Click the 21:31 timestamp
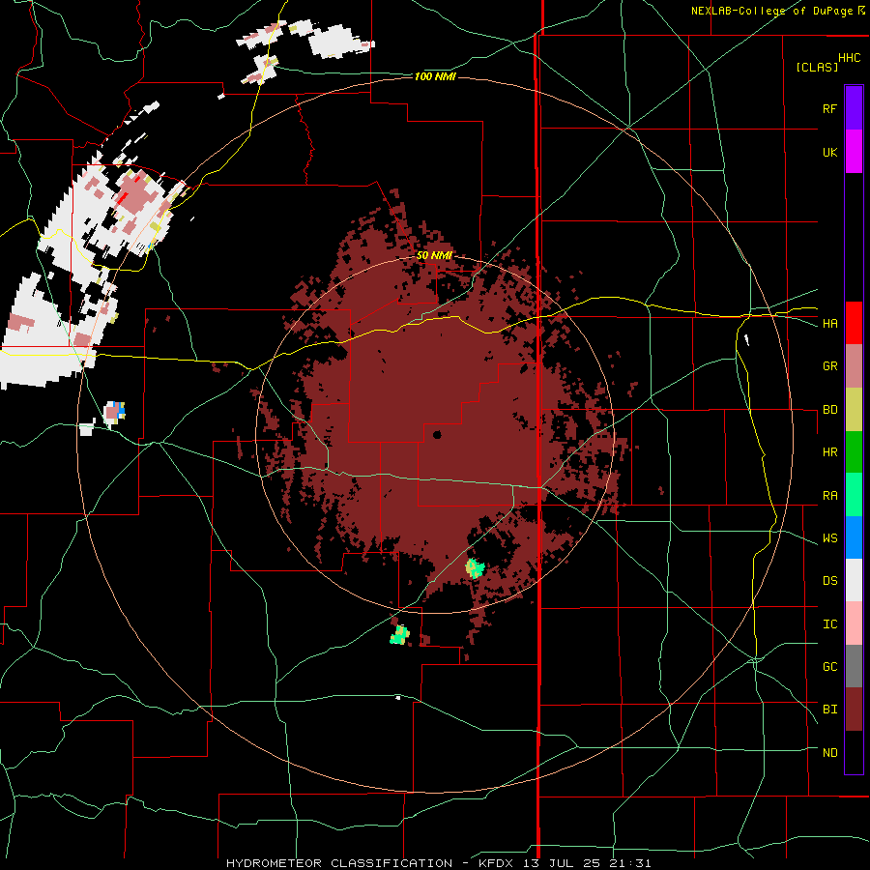 click(x=628, y=863)
